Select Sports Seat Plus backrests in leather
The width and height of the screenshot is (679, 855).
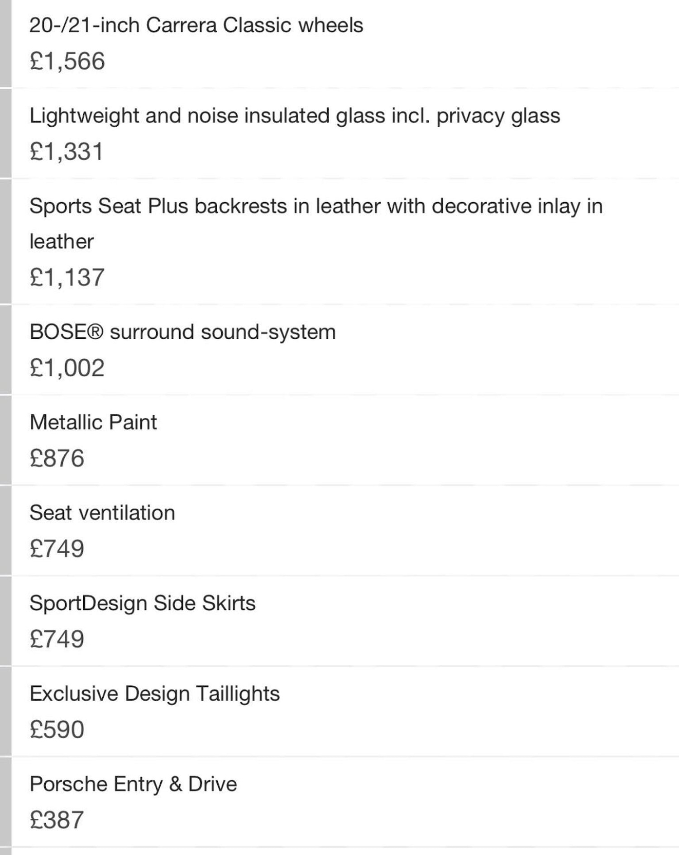coord(316,206)
